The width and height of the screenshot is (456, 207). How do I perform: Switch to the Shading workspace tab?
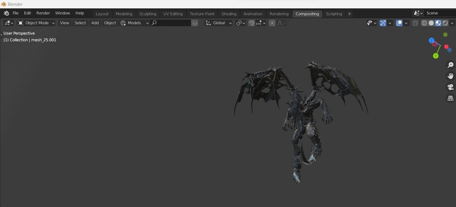point(229,14)
